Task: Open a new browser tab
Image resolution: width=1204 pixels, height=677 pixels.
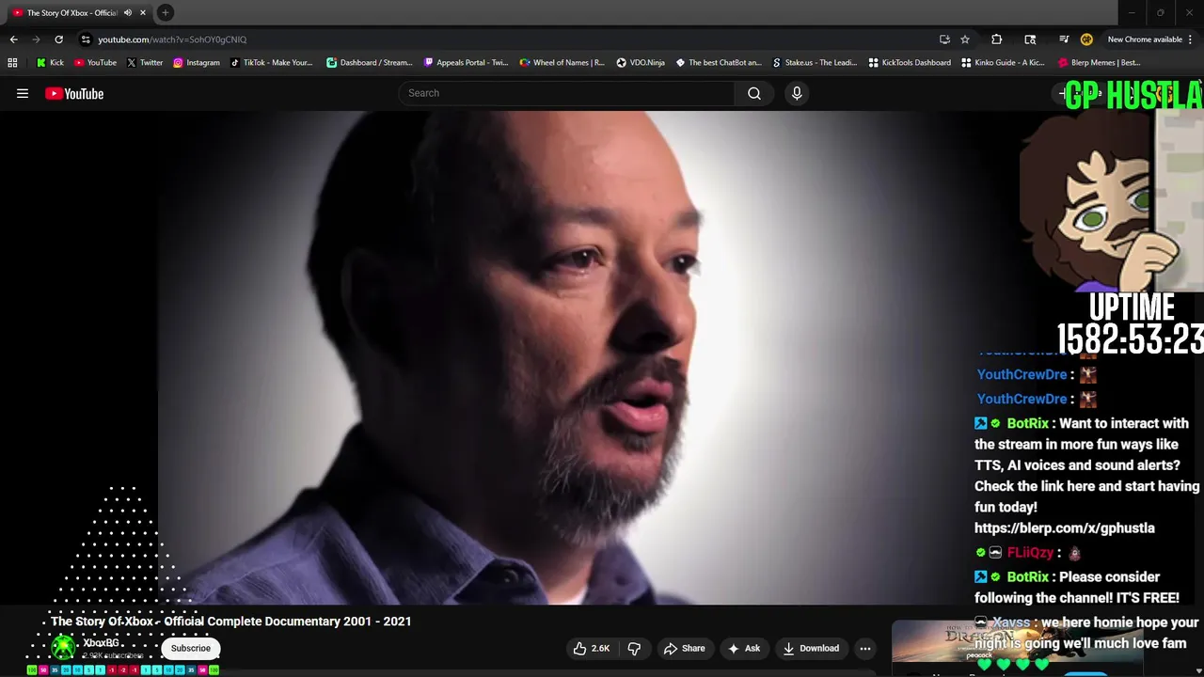Action: [165, 12]
